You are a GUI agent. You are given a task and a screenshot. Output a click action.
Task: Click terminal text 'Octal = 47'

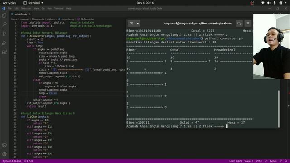click(189, 122)
